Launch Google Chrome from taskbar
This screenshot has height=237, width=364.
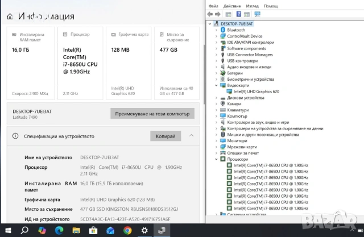point(127,230)
